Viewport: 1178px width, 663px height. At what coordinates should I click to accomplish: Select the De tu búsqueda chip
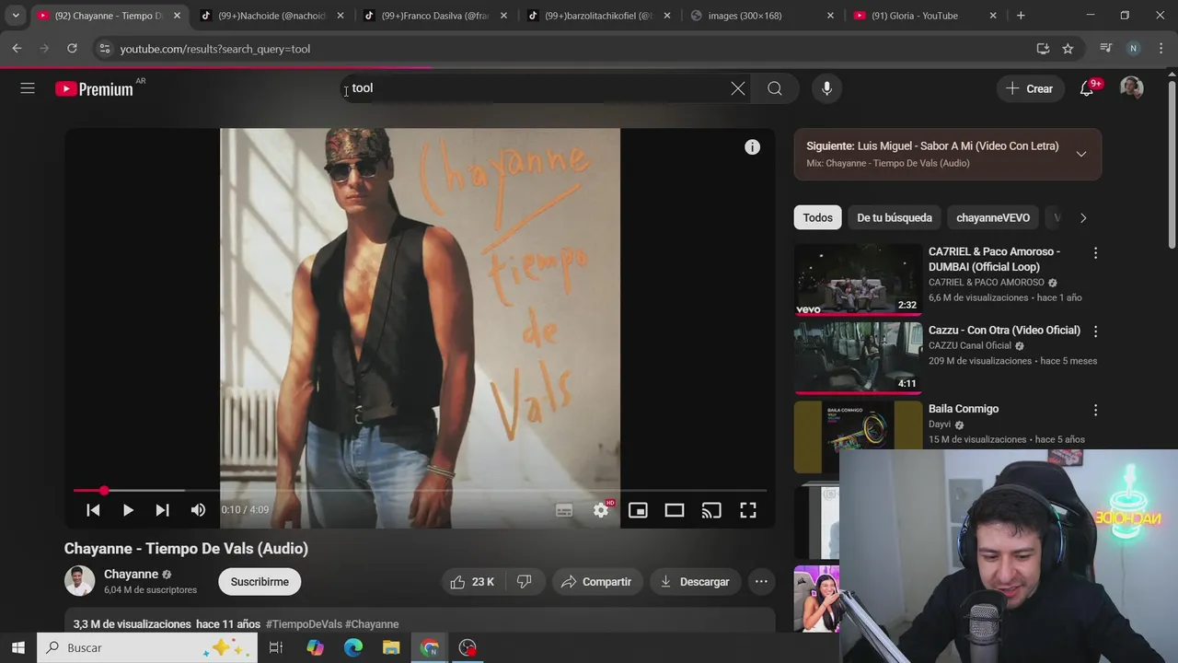pos(895,218)
